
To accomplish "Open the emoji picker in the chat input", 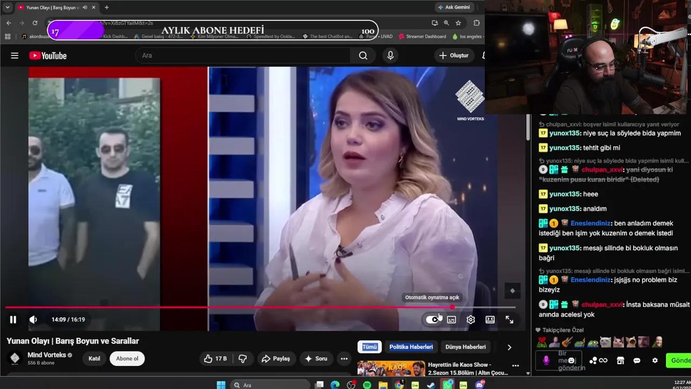I will [571, 360].
